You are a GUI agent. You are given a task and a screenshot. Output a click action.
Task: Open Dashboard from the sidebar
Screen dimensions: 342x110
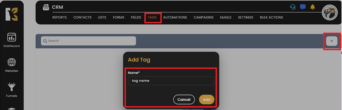pyautogui.click(x=12, y=40)
